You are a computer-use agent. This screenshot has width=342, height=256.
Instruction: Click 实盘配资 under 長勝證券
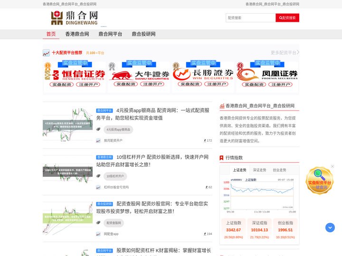click(190, 84)
